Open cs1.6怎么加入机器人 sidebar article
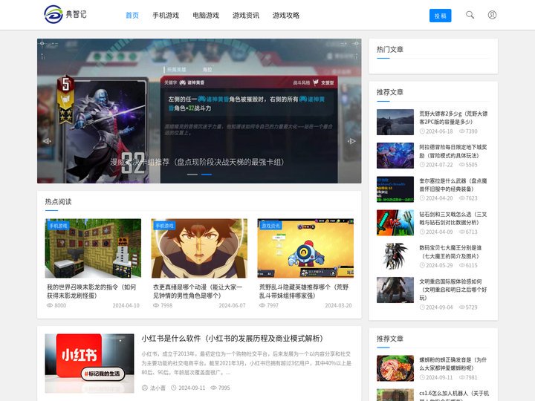Viewport: 535px width, 401px height. click(454, 396)
